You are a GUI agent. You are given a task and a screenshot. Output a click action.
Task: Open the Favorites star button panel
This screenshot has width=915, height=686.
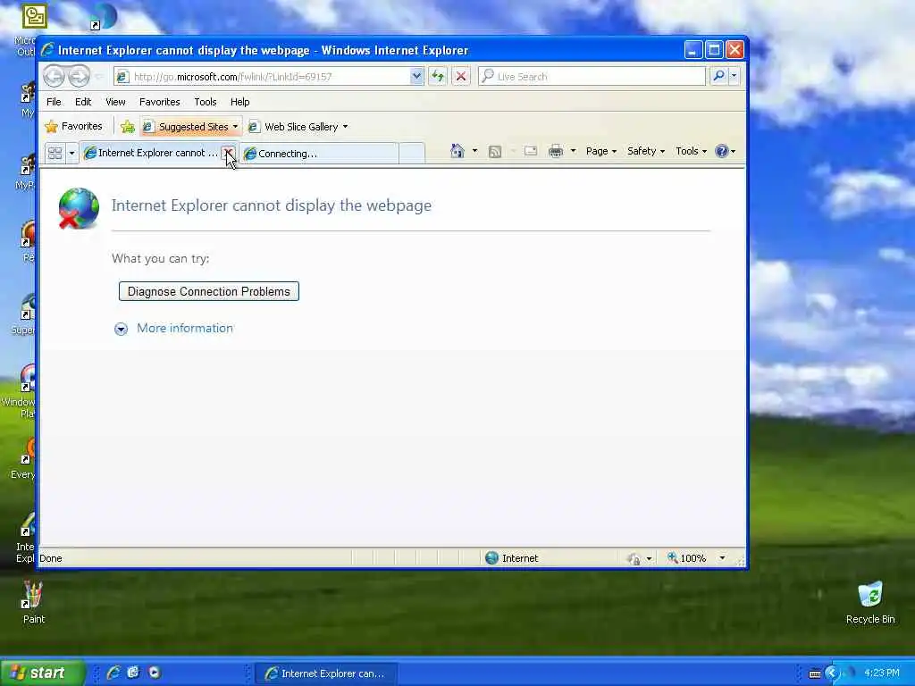(73, 127)
